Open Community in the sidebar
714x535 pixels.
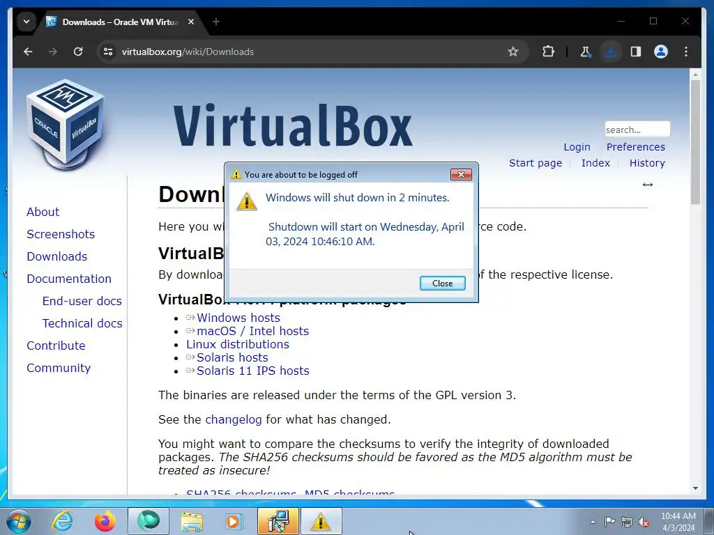pyautogui.click(x=59, y=368)
